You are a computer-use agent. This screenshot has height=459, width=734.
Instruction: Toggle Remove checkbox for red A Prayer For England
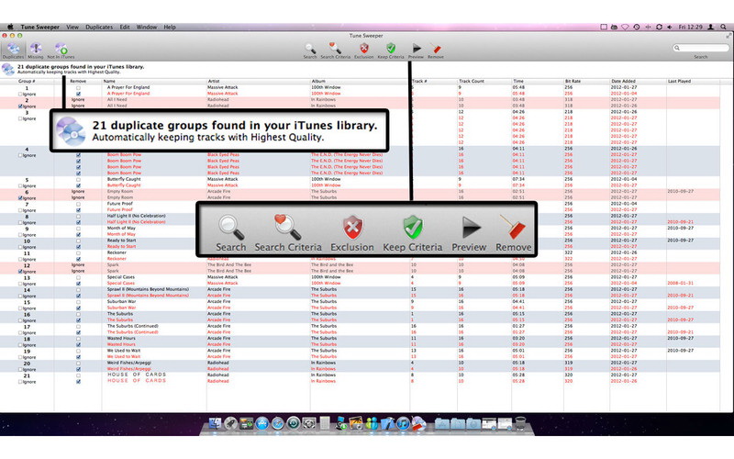tap(79, 93)
